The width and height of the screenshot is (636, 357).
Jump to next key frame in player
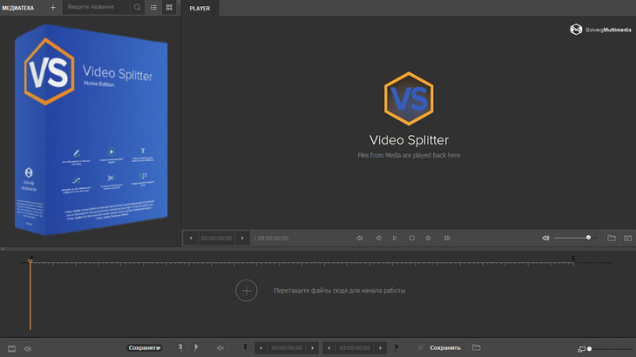[x=447, y=239]
